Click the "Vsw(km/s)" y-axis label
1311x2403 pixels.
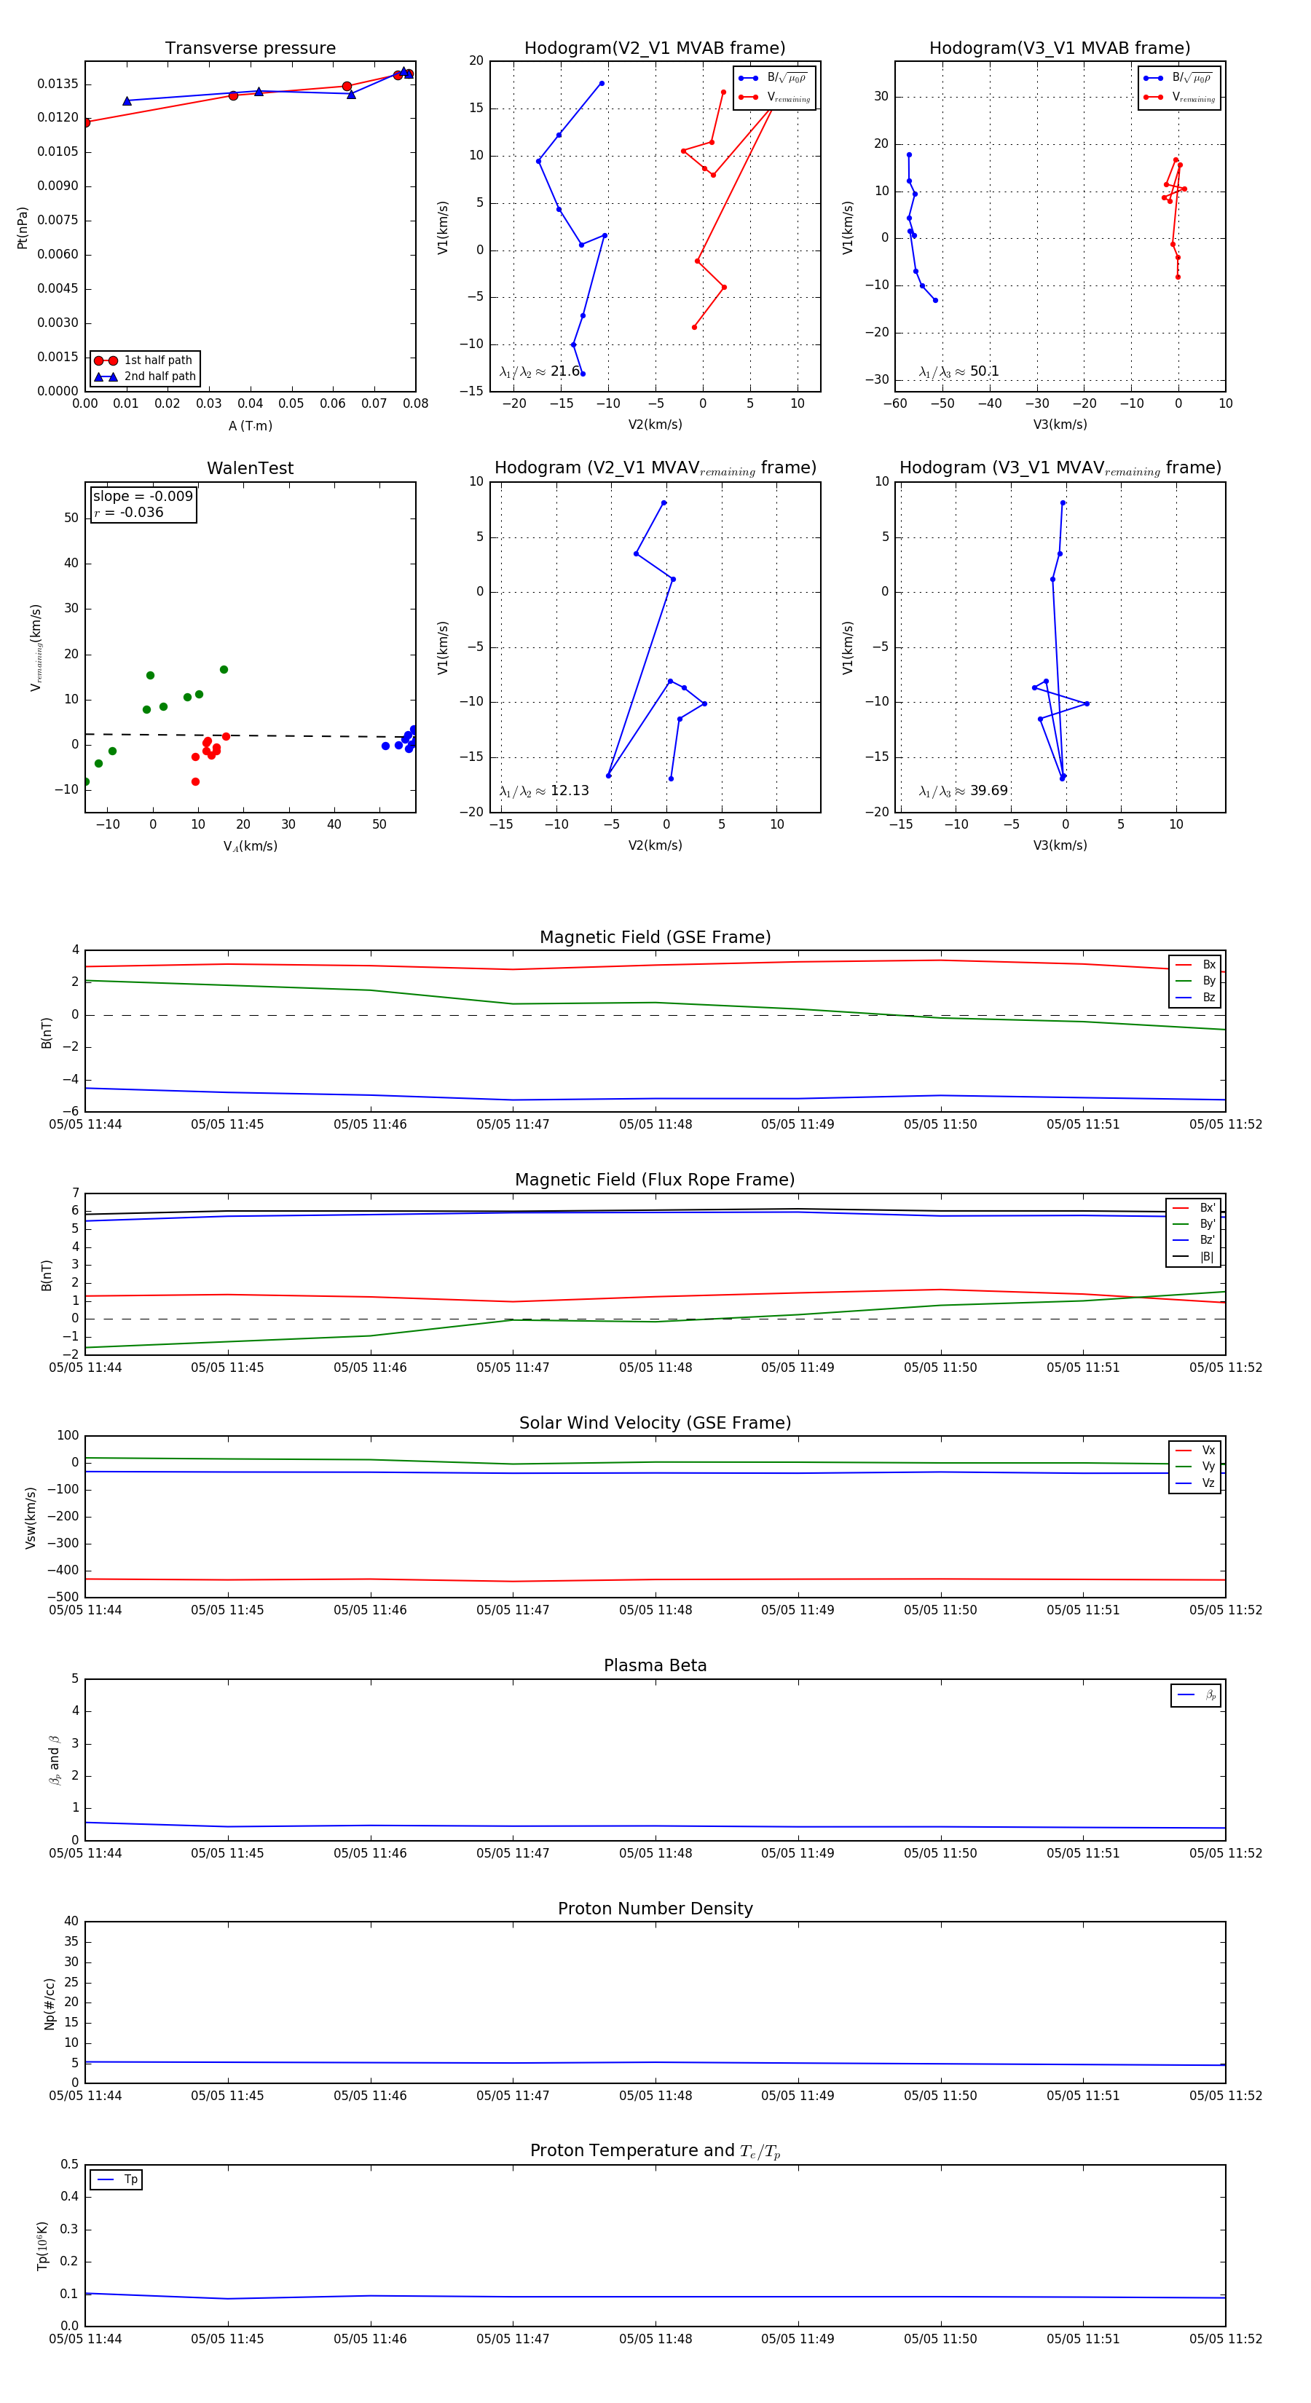click(30, 1518)
